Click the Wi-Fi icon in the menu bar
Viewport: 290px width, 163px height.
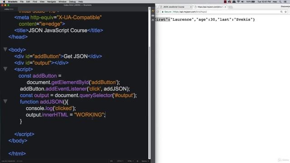click(238, 2)
